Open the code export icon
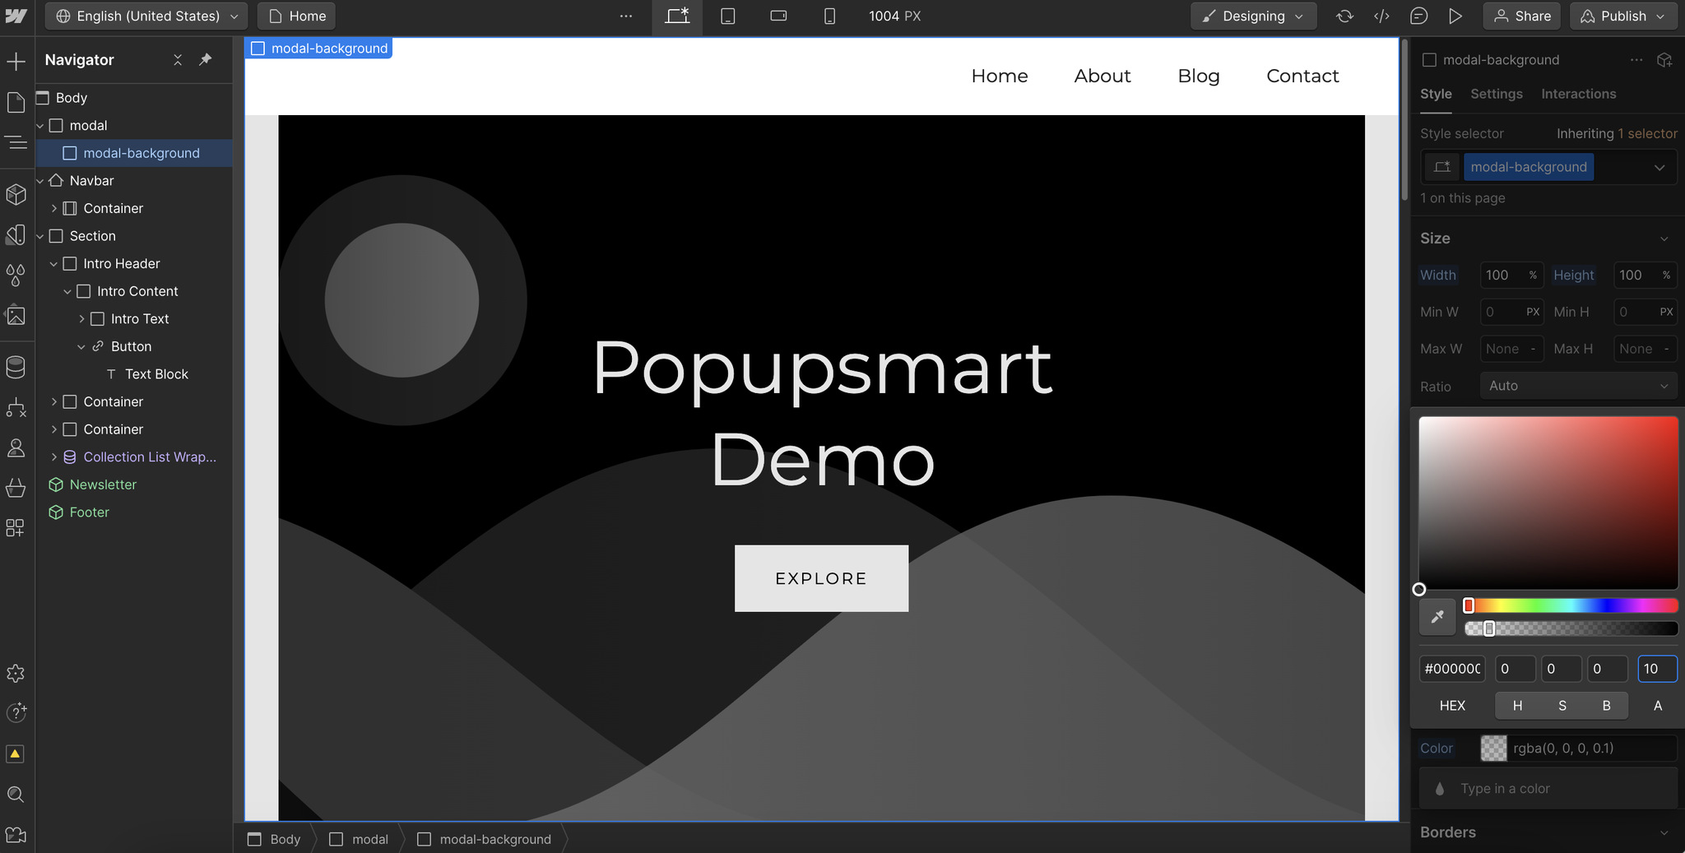 pyautogui.click(x=1382, y=16)
